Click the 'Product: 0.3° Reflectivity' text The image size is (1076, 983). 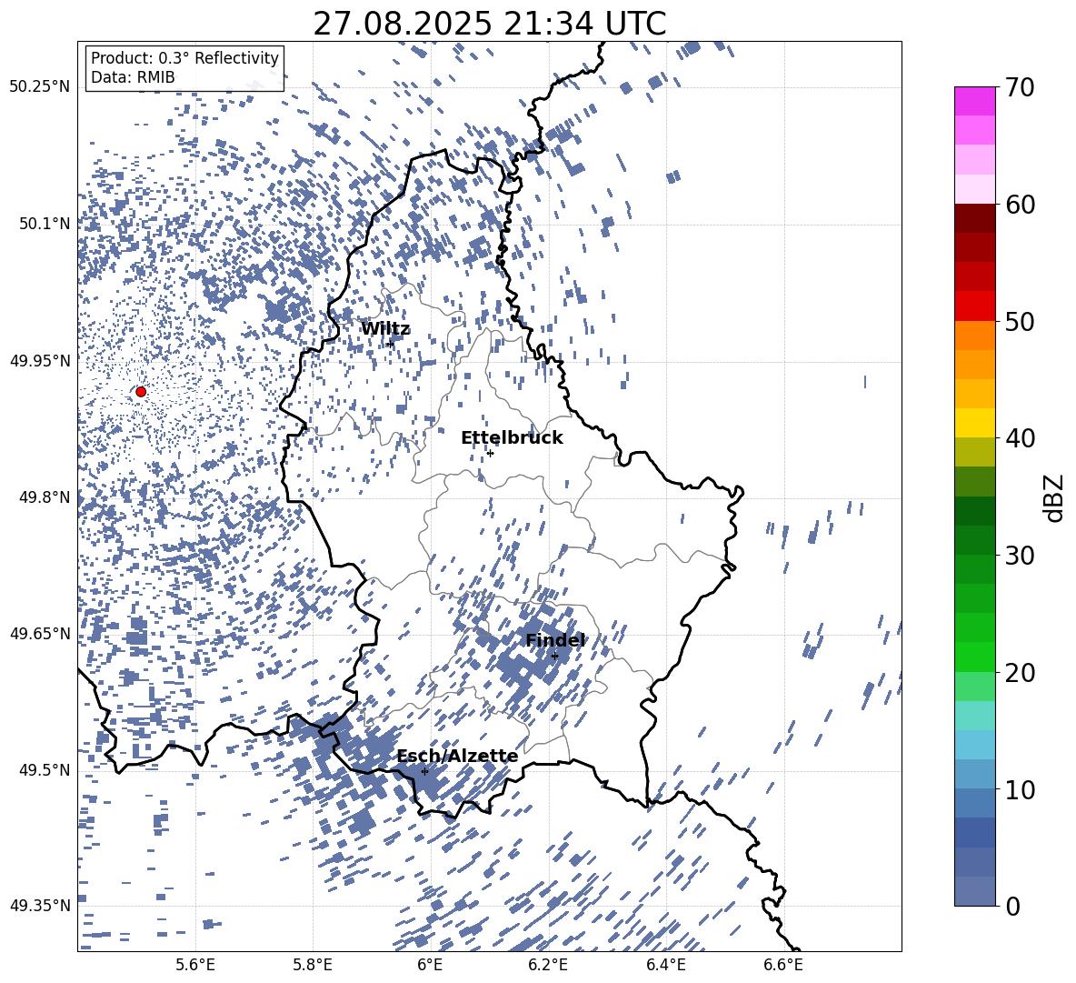pos(184,57)
